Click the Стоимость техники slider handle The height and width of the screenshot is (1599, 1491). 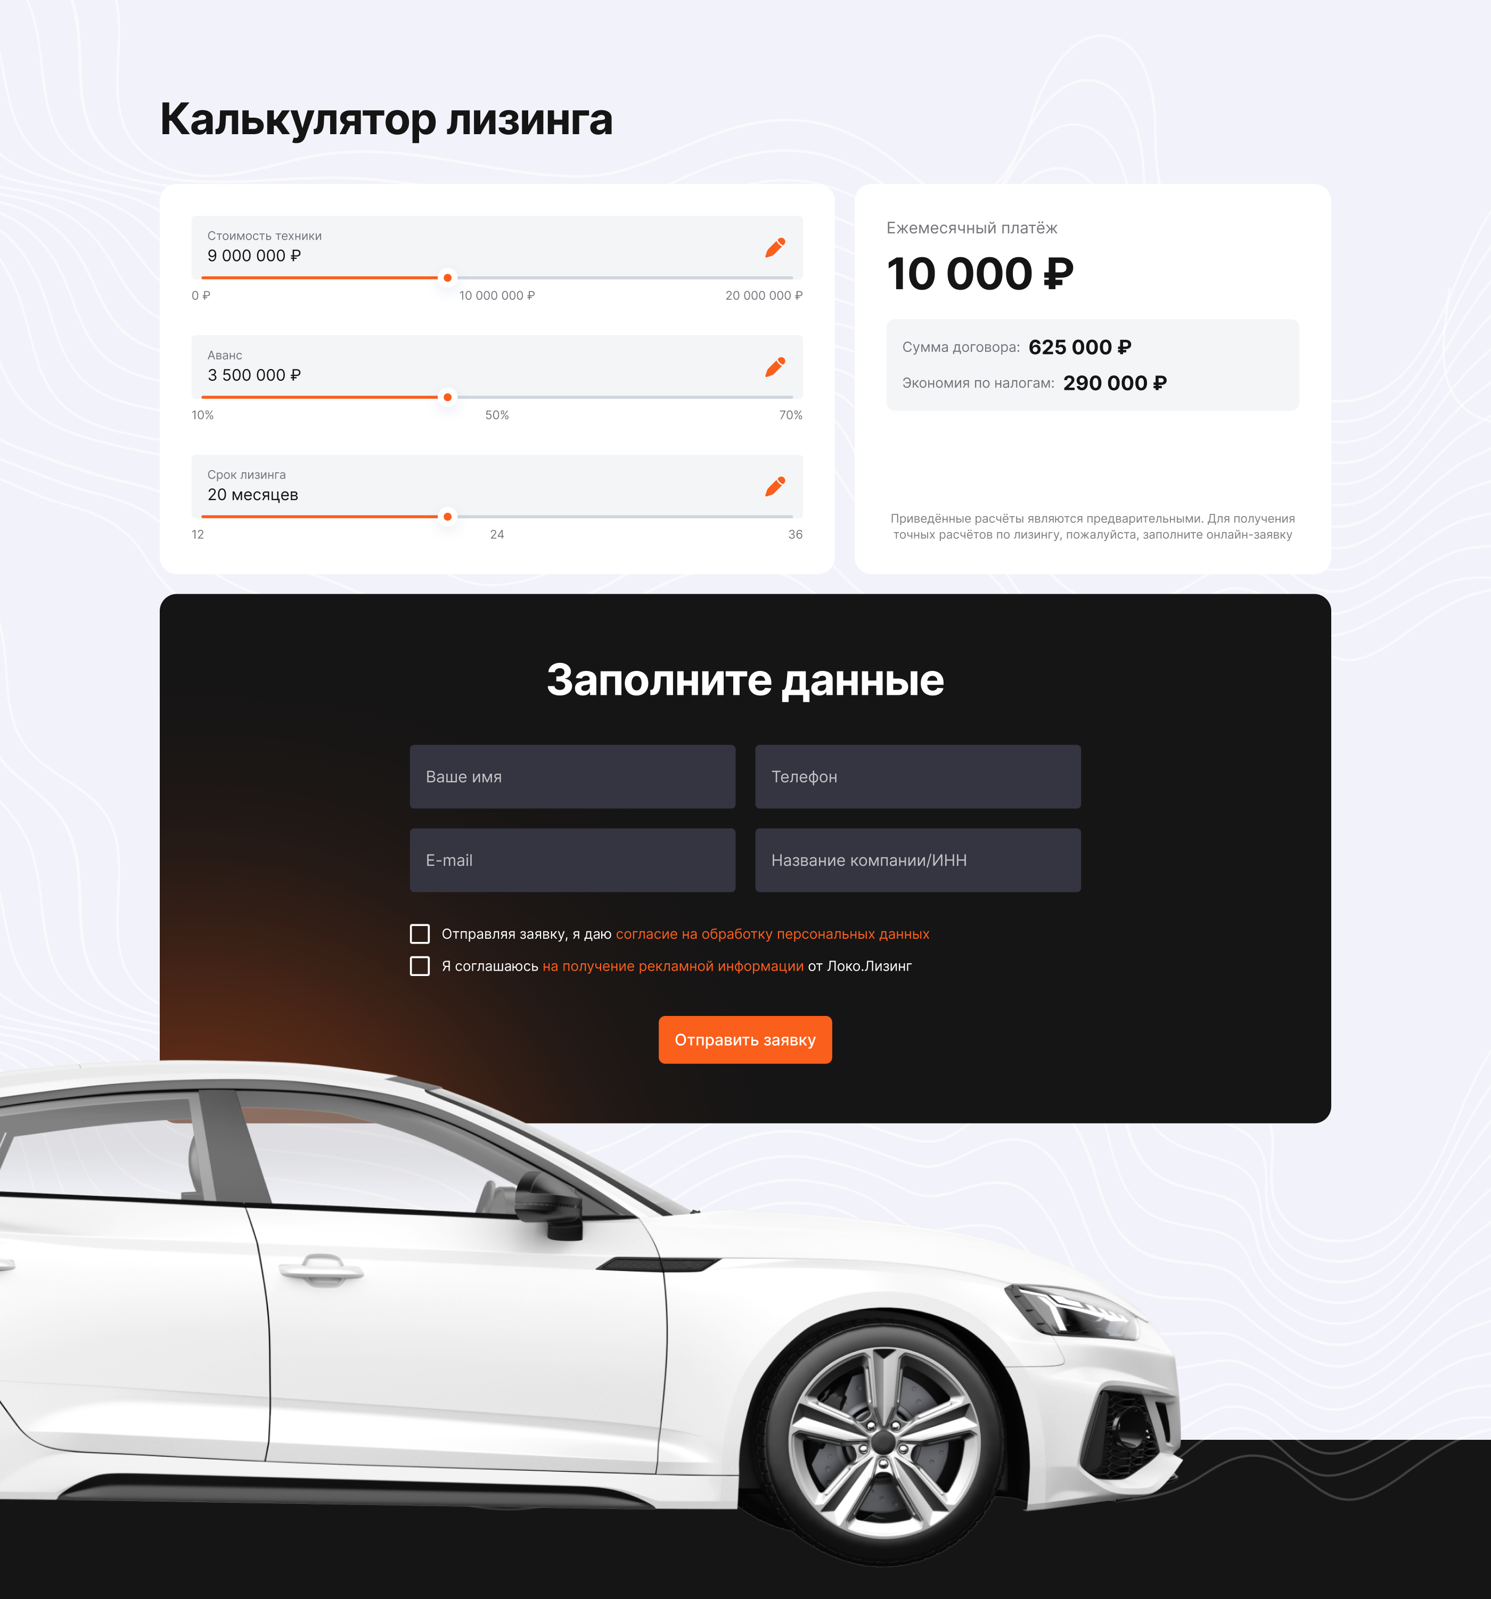[447, 277]
